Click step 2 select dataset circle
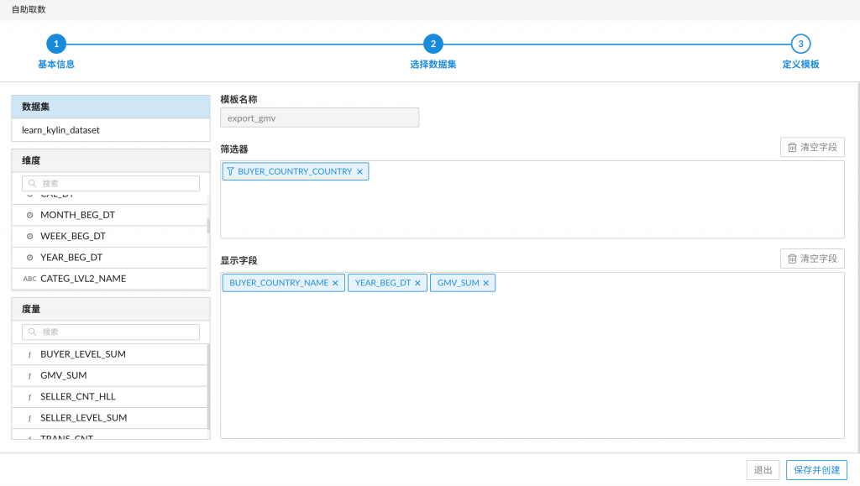 (x=433, y=44)
